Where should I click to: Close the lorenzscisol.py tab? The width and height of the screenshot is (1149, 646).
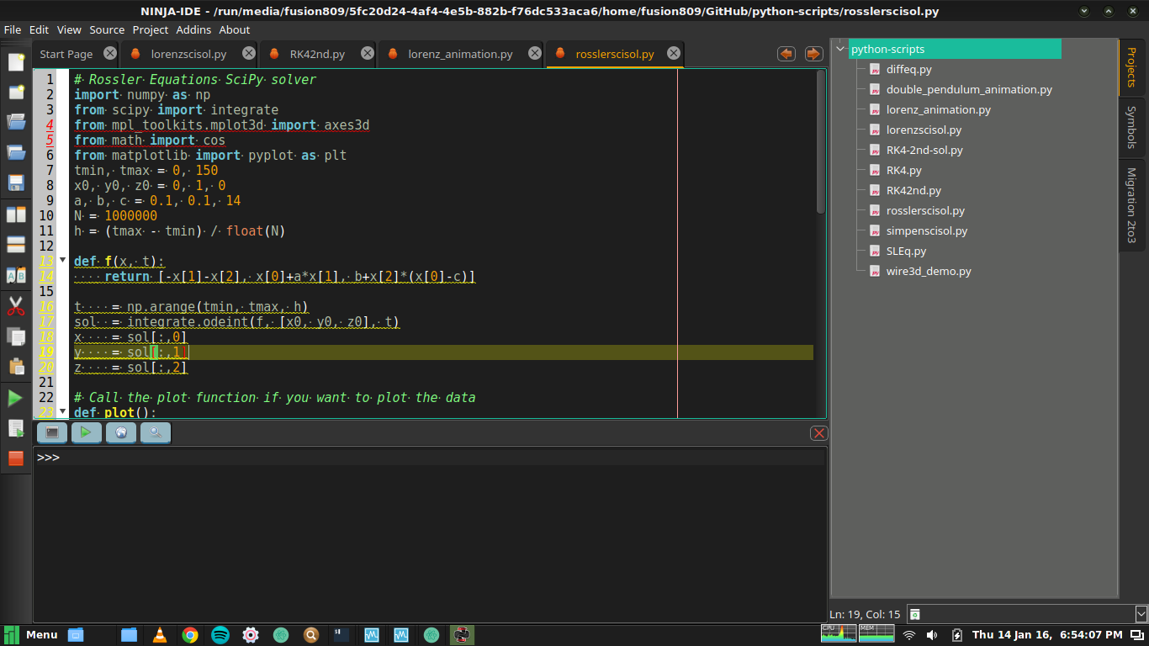(x=248, y=53)
